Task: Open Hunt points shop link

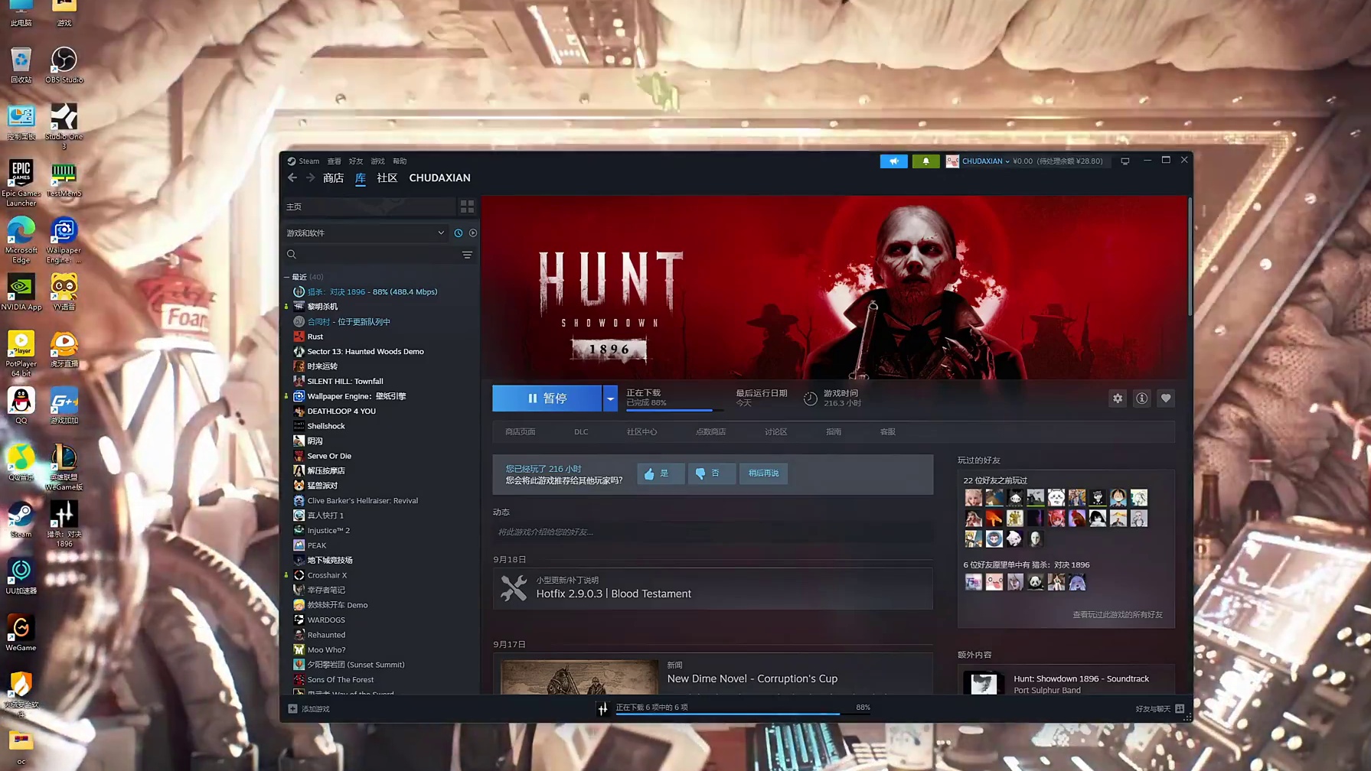Action: click(710, 432)
